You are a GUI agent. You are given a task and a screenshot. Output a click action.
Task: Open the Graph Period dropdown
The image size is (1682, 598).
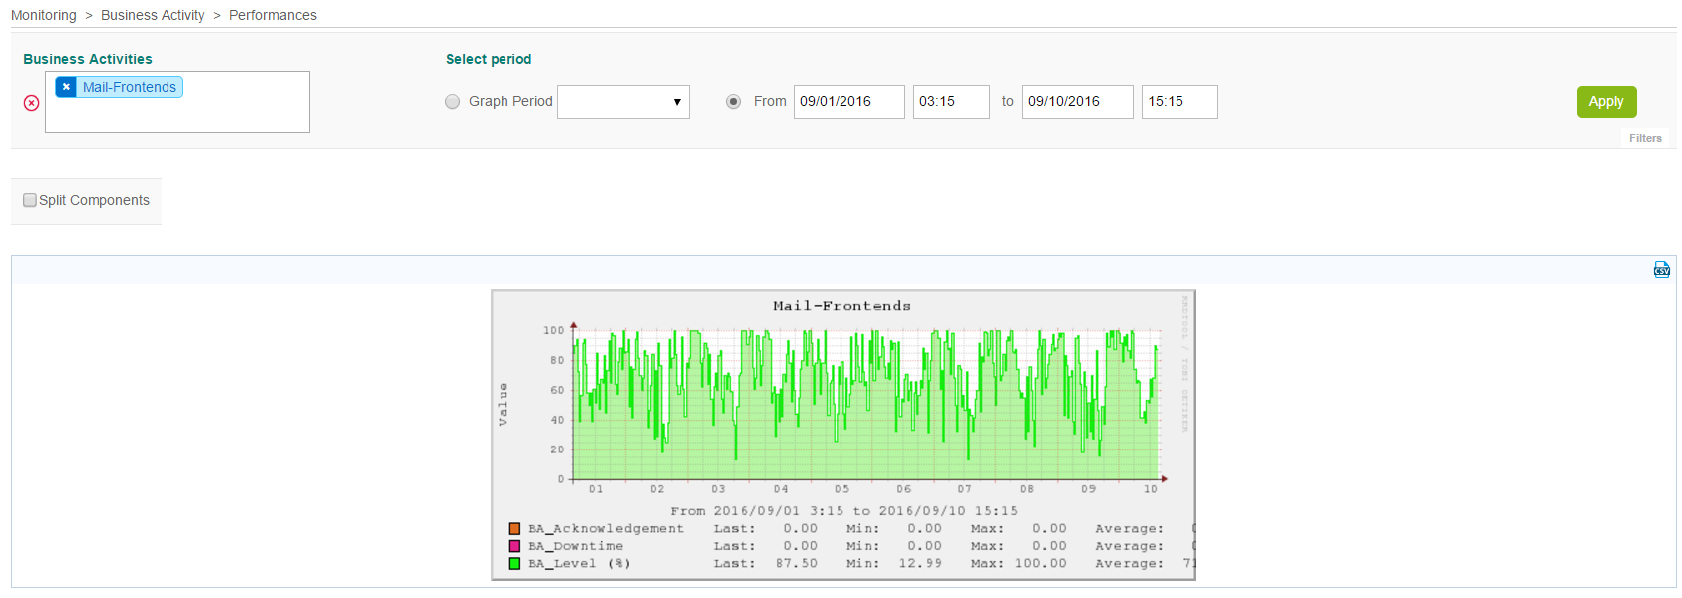click(623, 102)
